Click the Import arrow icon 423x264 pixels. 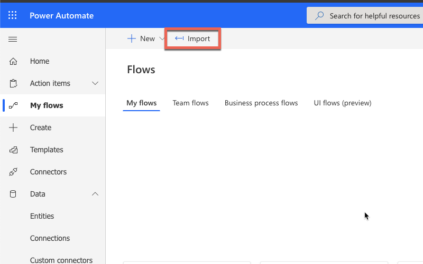pyautogui.click(x=179, y=38)
